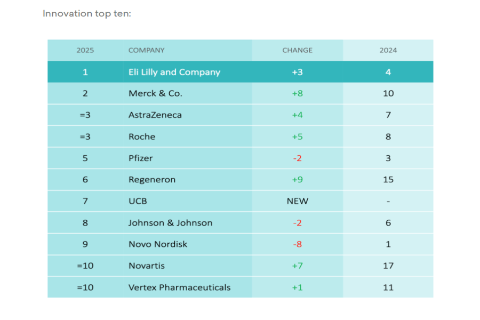Click the "Innovation top ten:" heading
Screen dimensions: 480x320
pos(87,13)
